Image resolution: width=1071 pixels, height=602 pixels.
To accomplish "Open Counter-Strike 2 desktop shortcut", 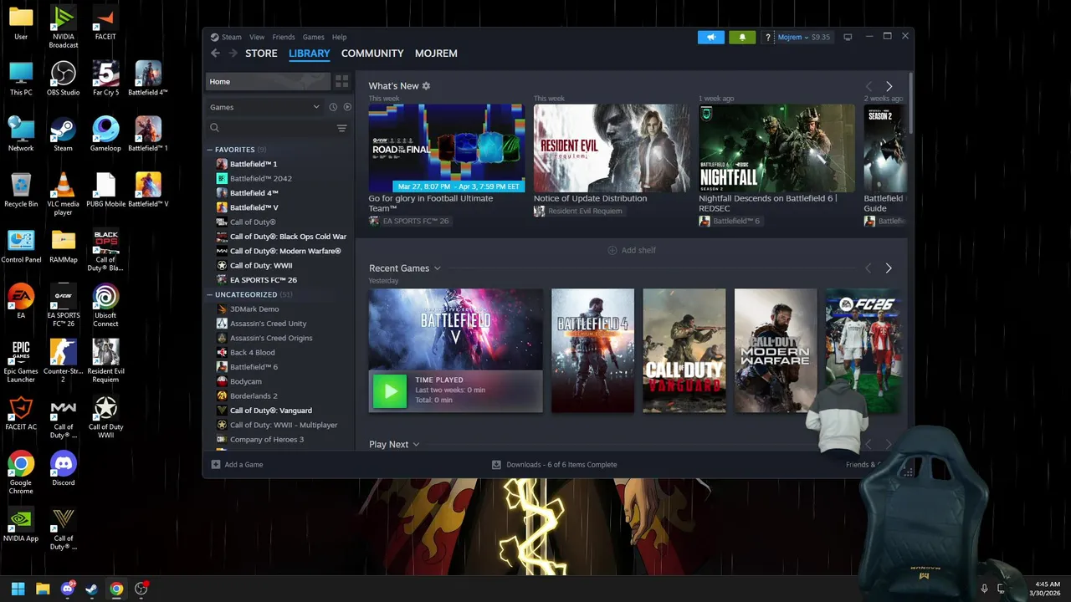I will (63, 361).
